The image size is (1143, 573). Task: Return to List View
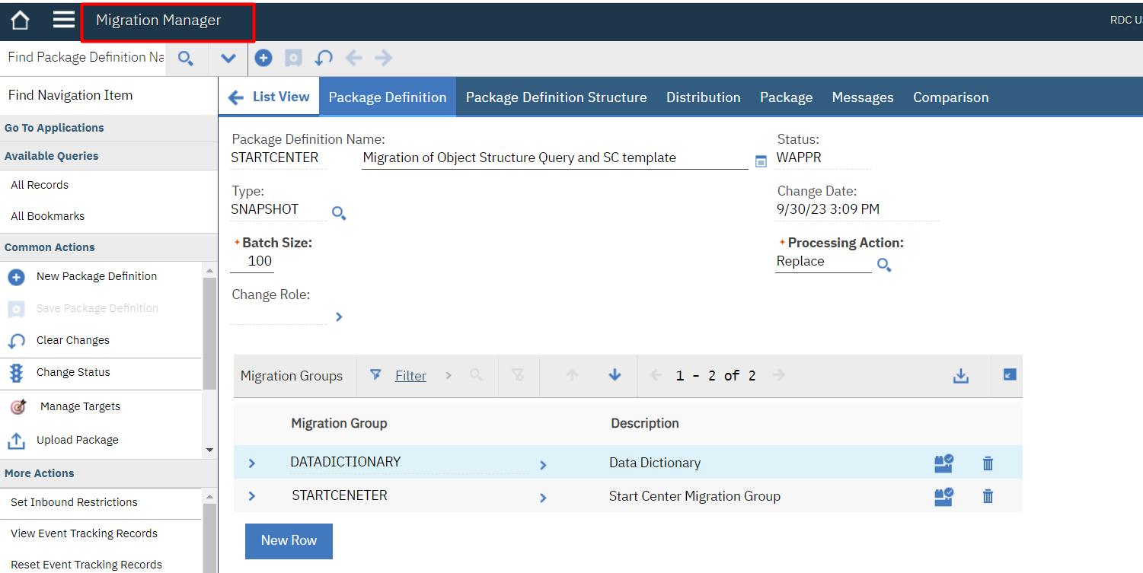point(268,96)
